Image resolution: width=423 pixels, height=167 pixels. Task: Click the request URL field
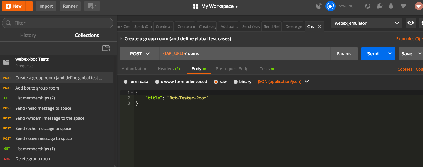coord(245,54)
